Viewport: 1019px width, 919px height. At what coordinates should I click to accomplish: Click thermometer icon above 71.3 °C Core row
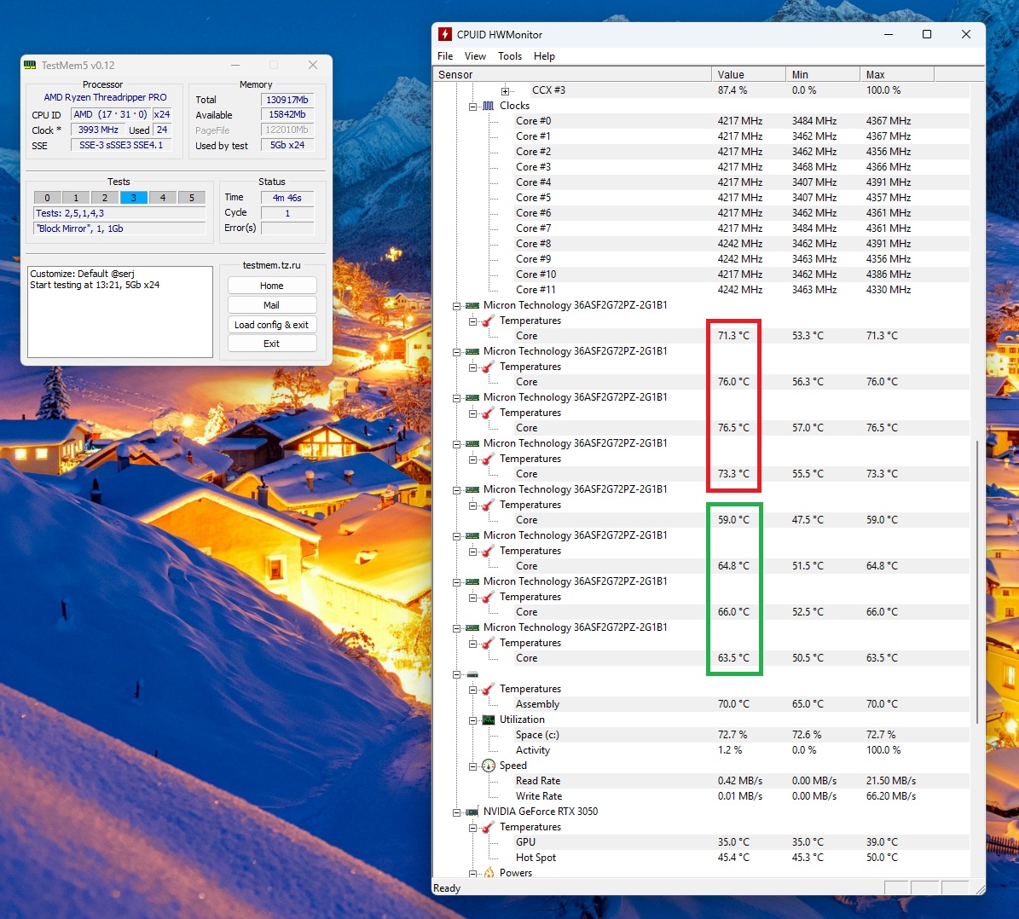click(488, 321)
